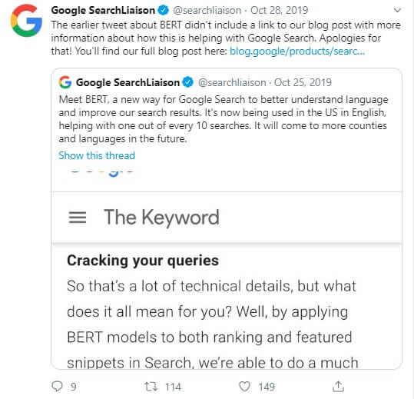
Task: Click the Oct 28, 2019 timestamp
Action: pos(279,10)
